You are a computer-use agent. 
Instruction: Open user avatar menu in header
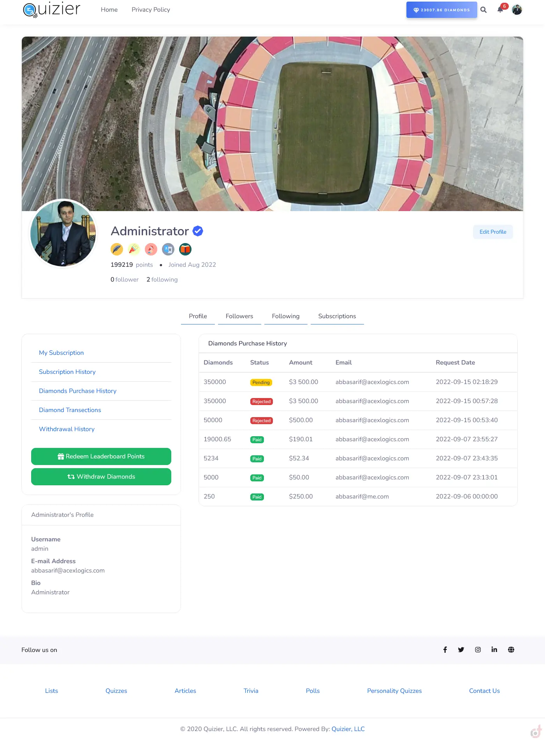[517, 10]
